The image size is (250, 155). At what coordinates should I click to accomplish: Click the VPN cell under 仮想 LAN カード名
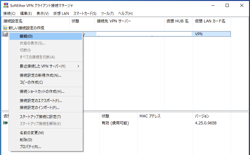pos(199,34)
